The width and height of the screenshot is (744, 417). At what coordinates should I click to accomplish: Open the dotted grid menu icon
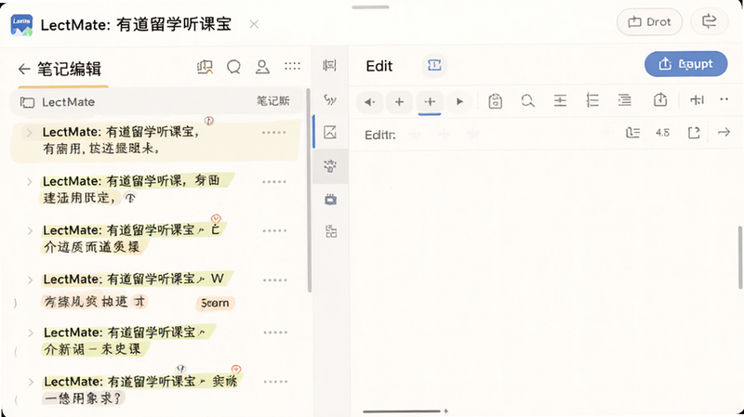(x=292, y=66)
